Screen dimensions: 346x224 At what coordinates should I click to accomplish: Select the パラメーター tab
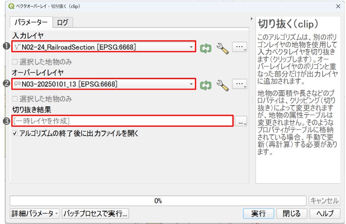pyautogui.click(x=31, y=22)
